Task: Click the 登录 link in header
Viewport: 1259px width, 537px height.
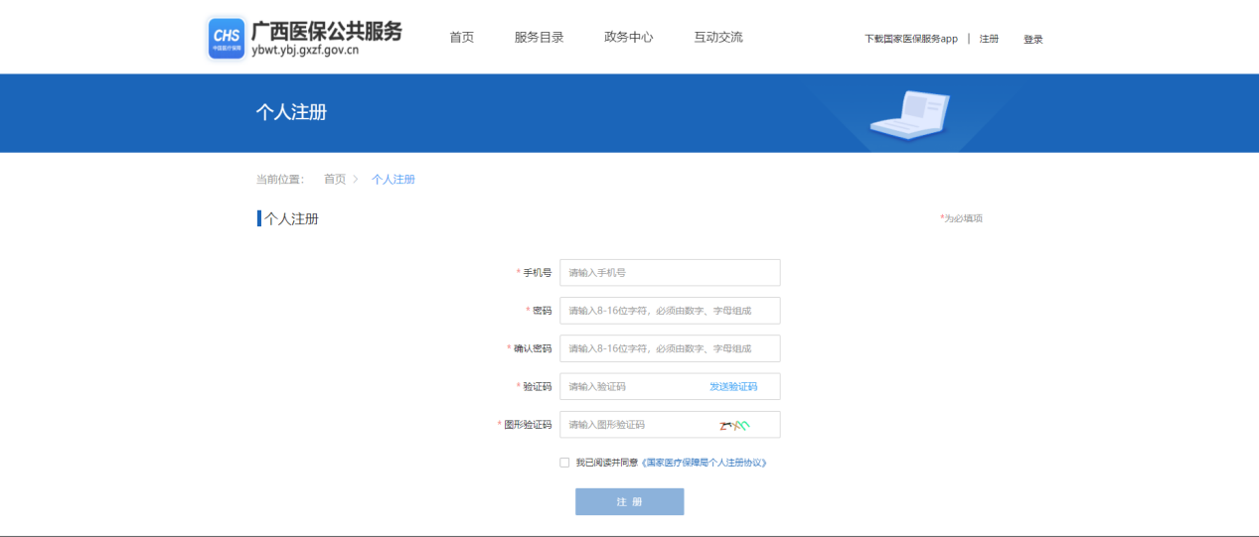Action: pos(1032,40)
